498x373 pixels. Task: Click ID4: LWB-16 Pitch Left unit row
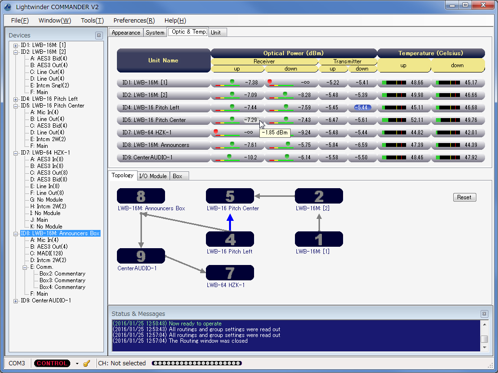pos(164,108)
